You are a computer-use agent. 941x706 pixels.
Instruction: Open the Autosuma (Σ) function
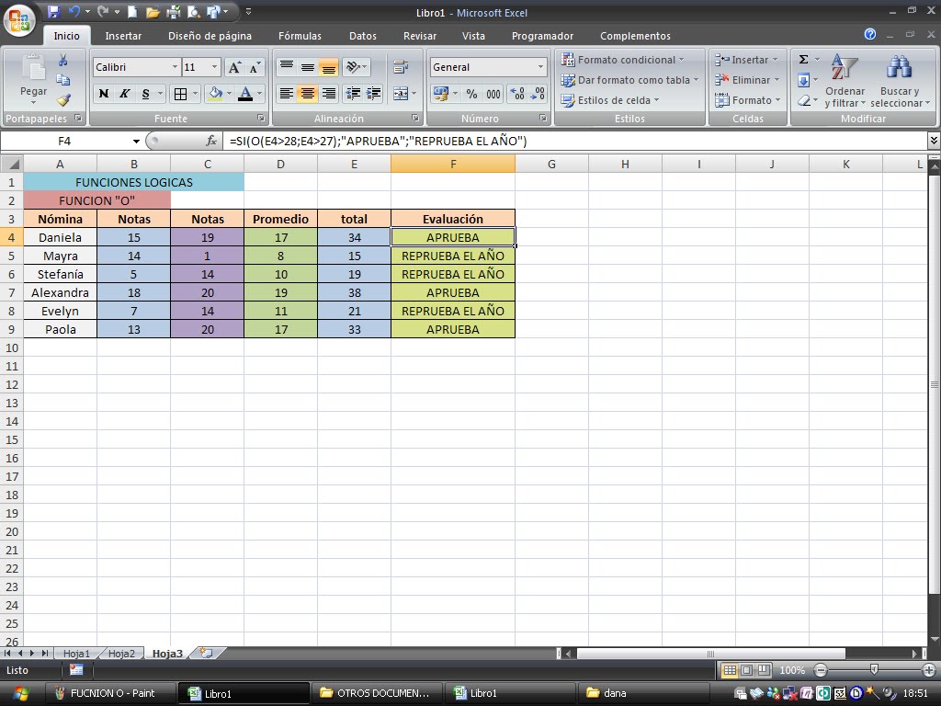coord(801,61)
